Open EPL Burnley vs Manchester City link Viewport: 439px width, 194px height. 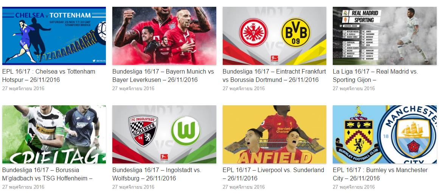click(x=380, y=174)
